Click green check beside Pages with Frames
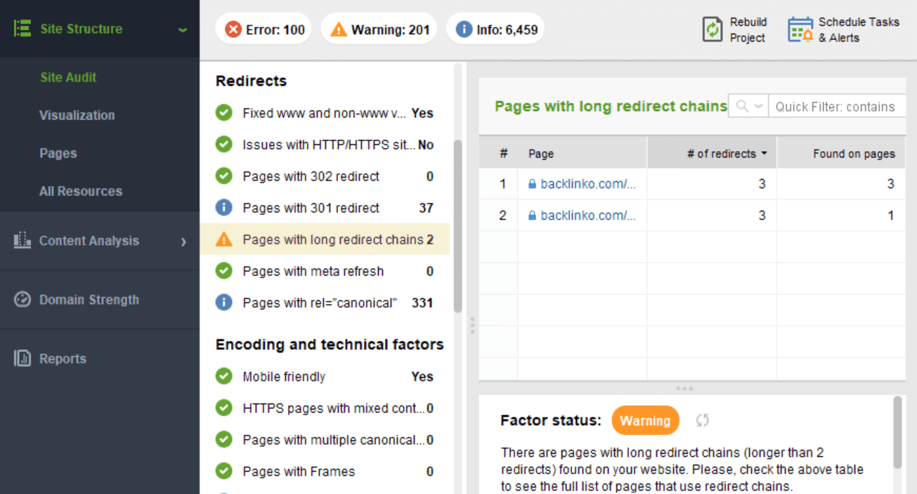 (x=223, y=472)
